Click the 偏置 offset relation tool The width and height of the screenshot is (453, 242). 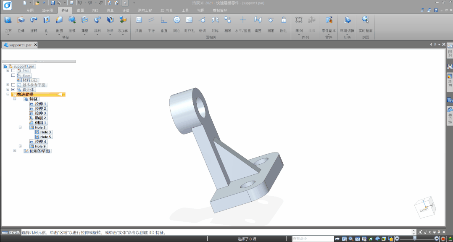pyautogui.click(x=258, y=24)
